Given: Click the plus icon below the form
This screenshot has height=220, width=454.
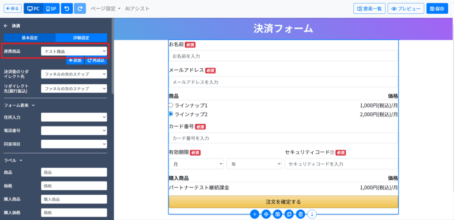Looking at the screenshot, I should click(x=254, y=214).
